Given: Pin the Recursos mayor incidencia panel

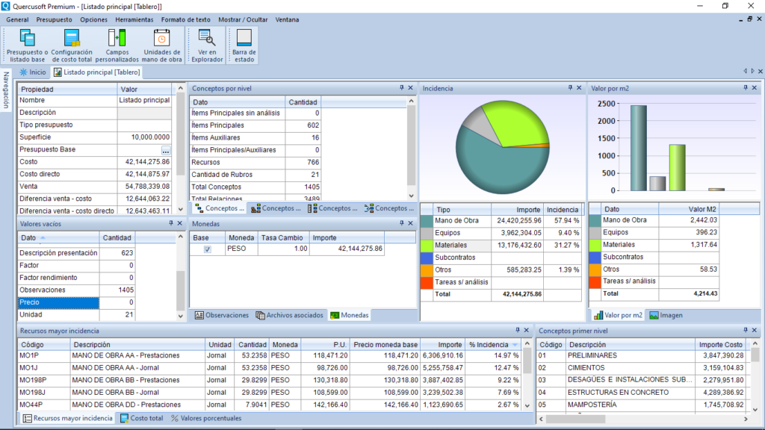Looking at the screenshot, I should 518,330.
